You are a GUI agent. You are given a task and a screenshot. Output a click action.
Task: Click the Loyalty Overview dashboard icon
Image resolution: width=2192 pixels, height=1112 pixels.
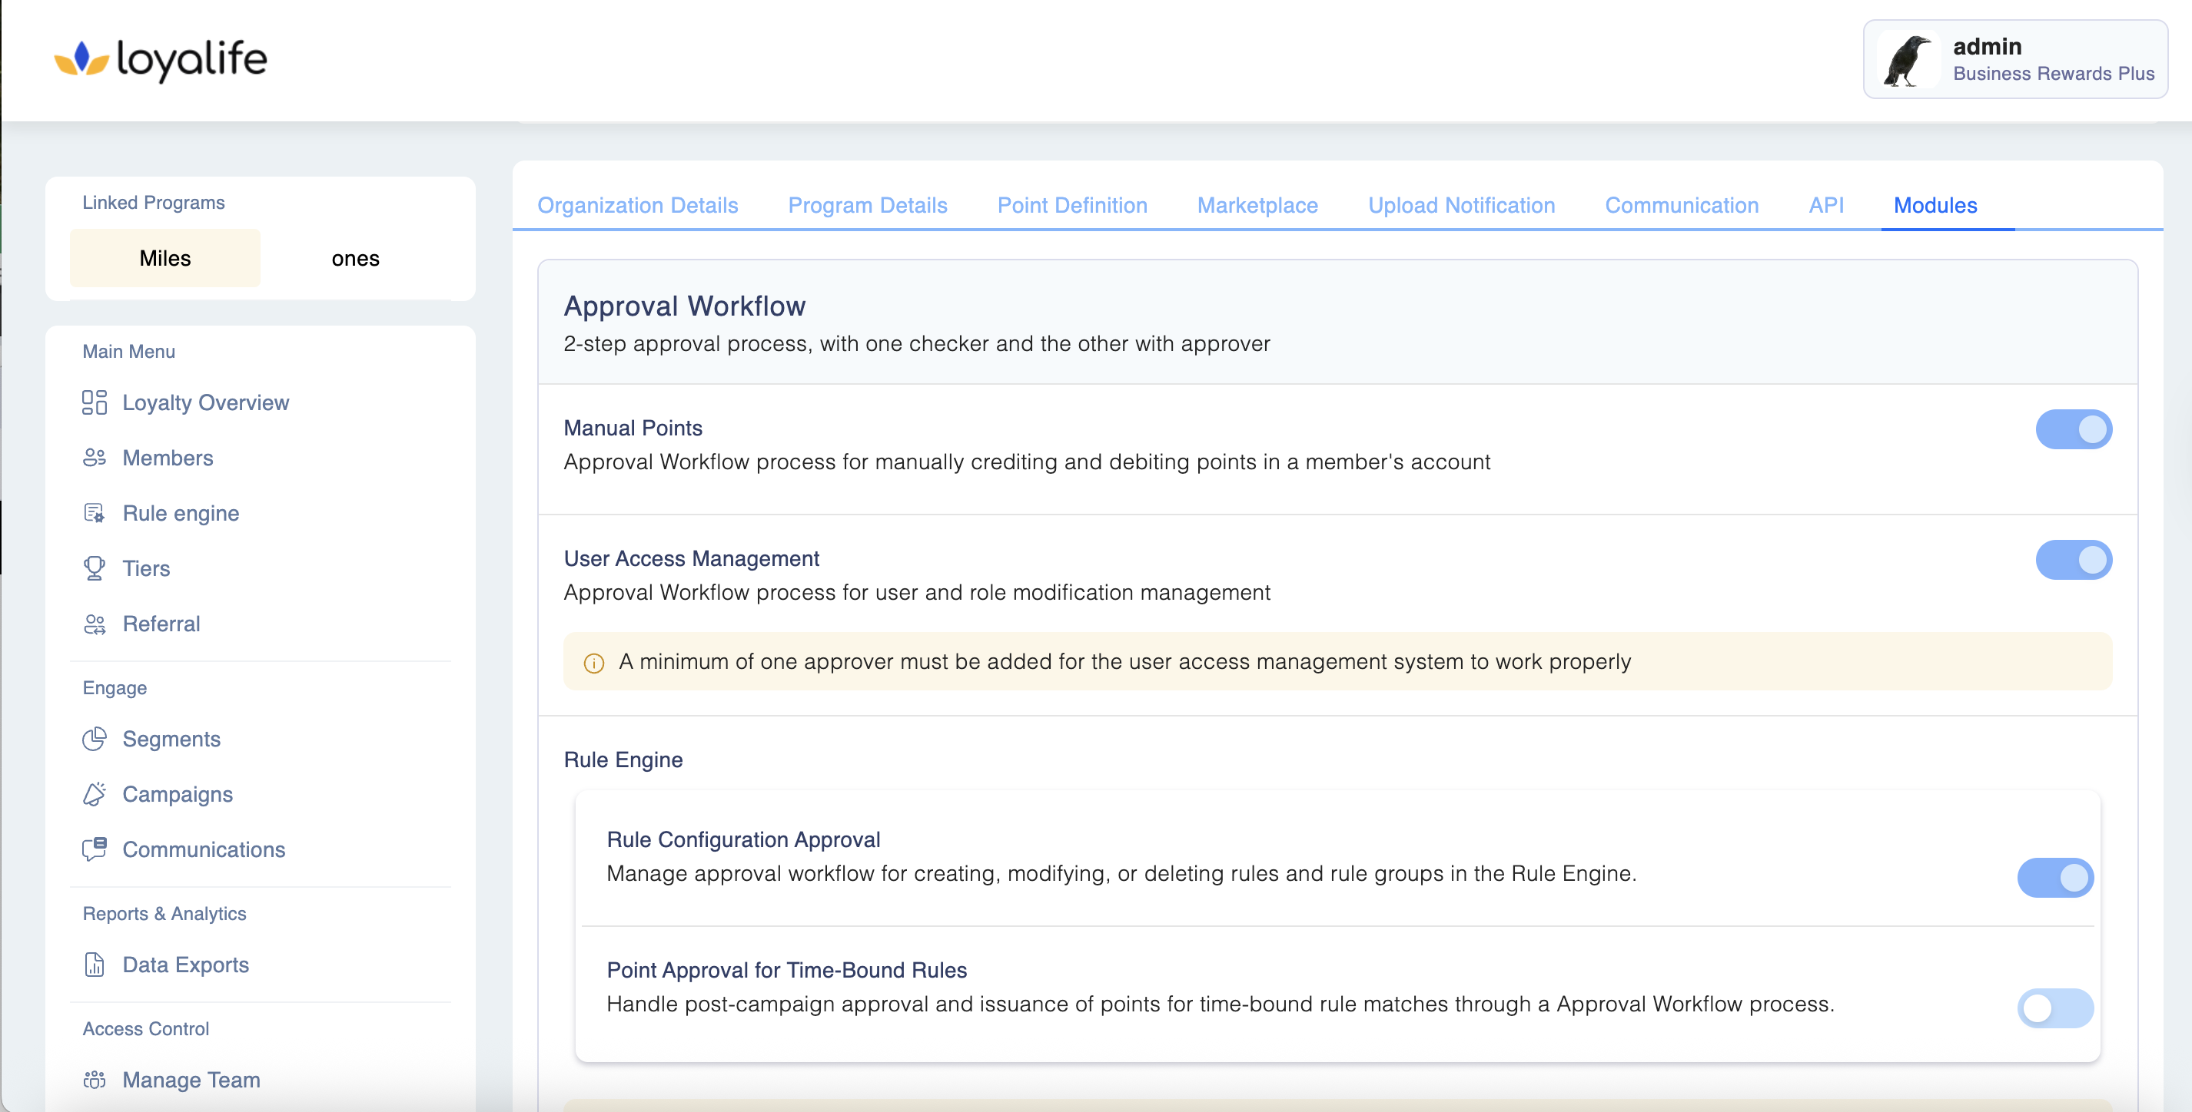[x=95, y=402]
